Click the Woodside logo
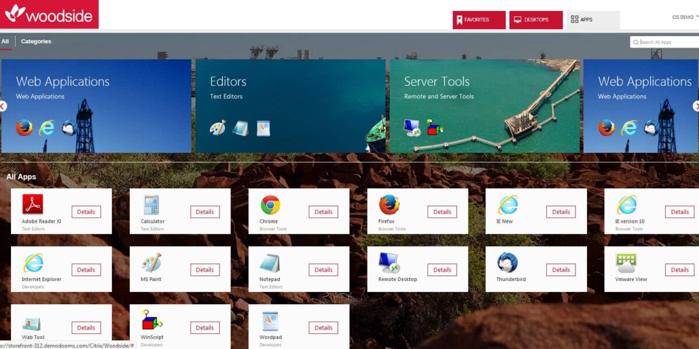Viewport: 699px width, 349px height. coord(49,14)
